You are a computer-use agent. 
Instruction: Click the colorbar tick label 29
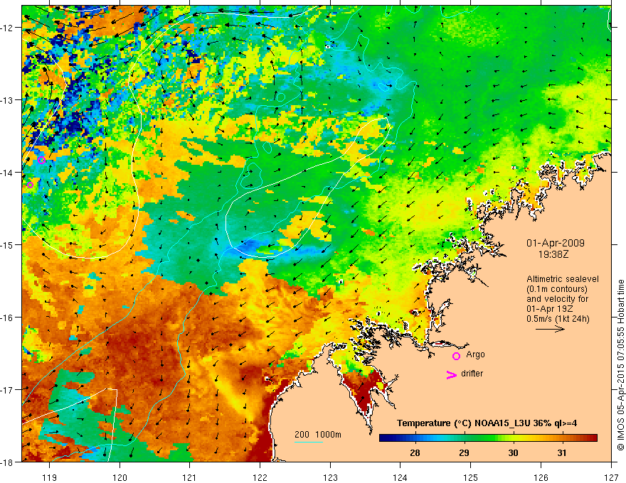pyautogui.click(x=464, y=452)
